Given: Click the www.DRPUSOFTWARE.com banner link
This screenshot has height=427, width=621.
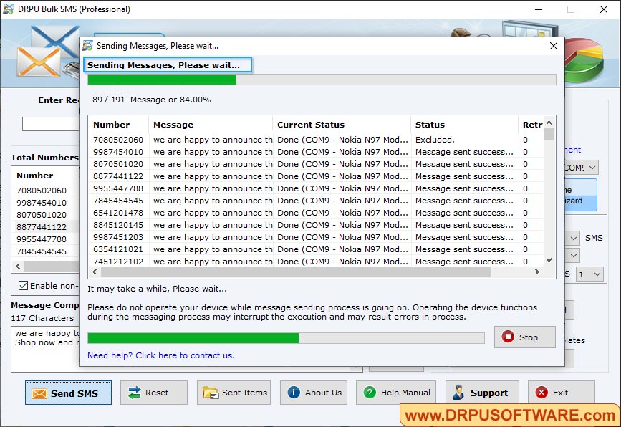Looking at the screenshot, I should (510, 415).
